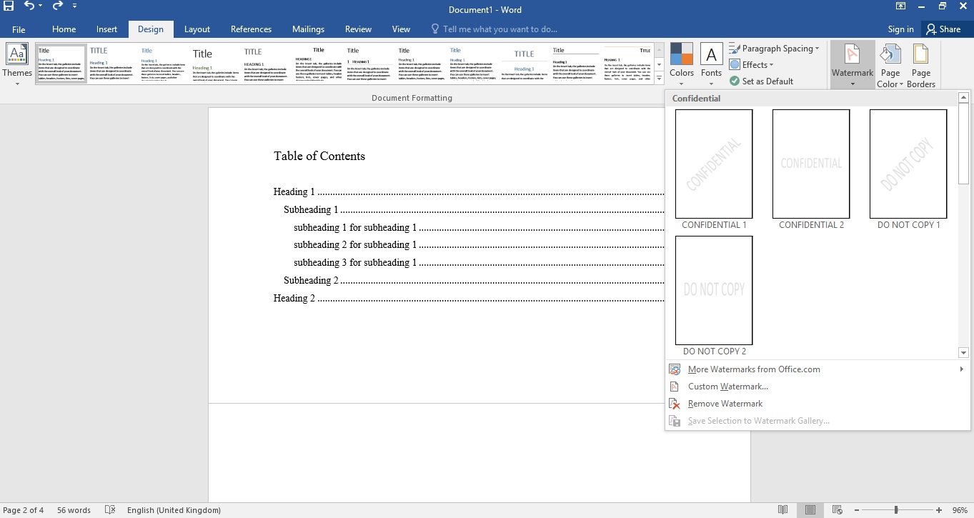The image size is (974, 518).
Task: Click the Heading 2 contents entry
Action: coord(469,298)
